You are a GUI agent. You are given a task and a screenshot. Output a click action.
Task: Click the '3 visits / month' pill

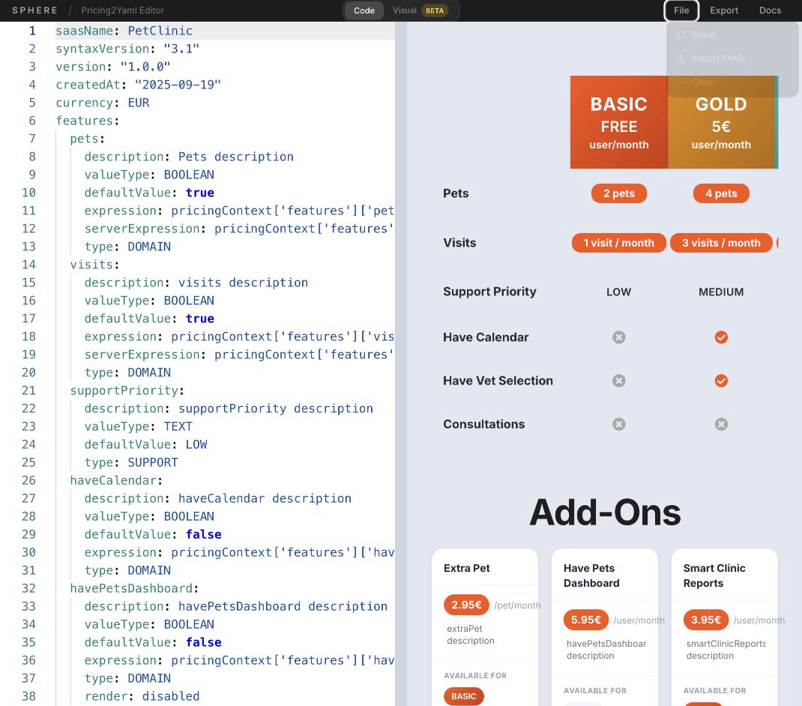(x=721, y=243)
